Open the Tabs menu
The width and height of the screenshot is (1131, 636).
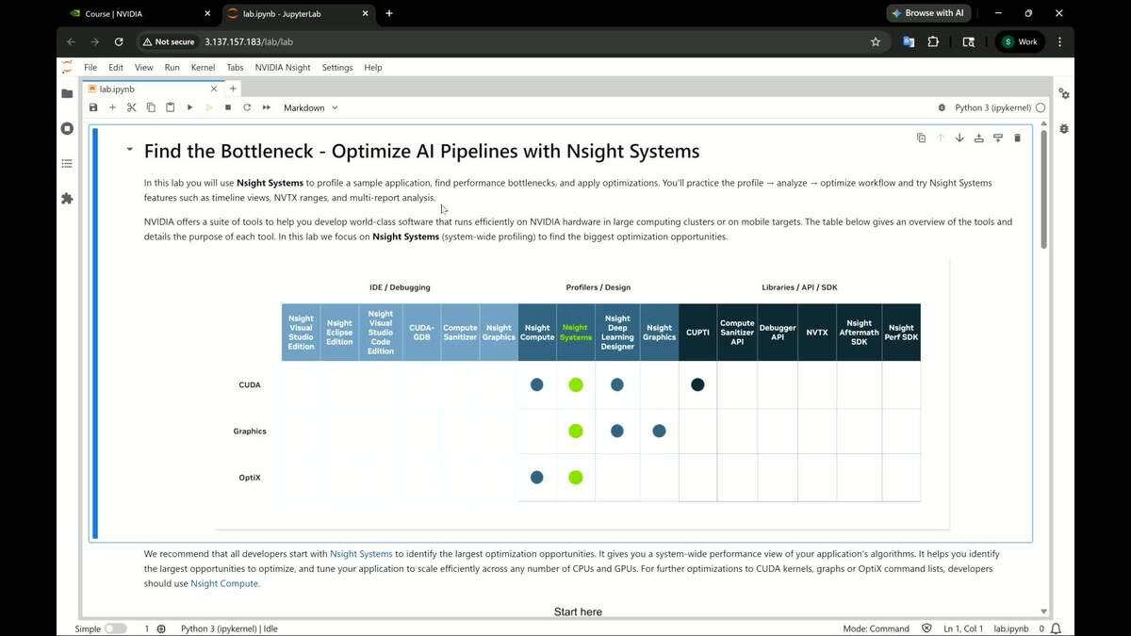[235, 68]
